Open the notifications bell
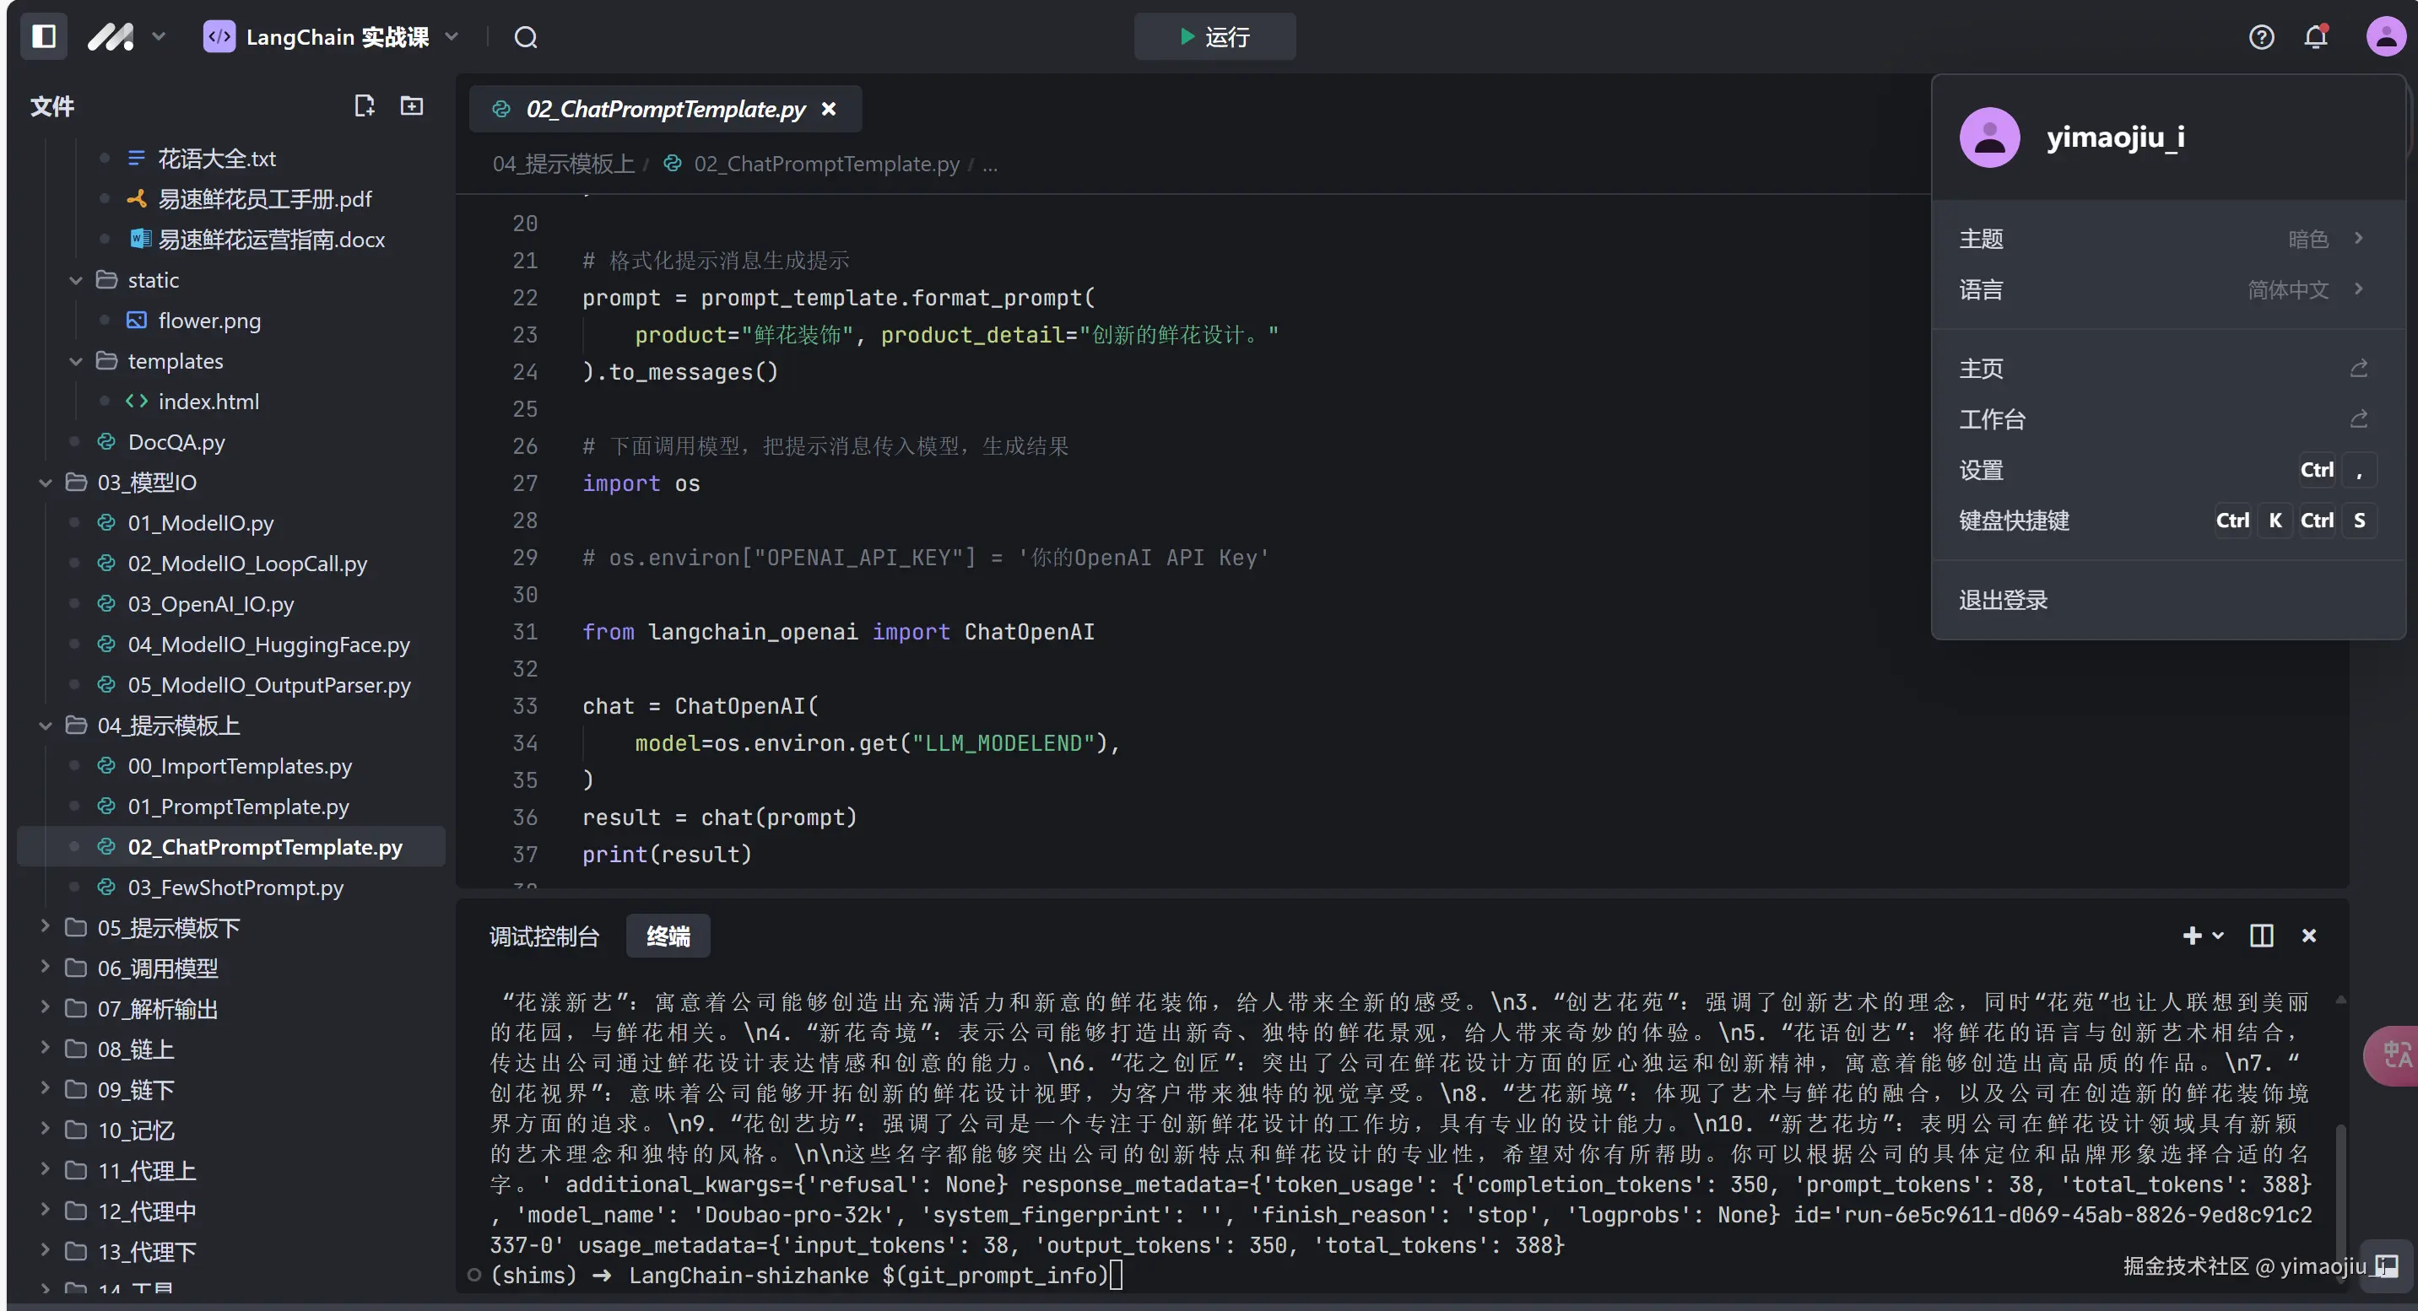2418x1311 pixels. [2316, 36]
